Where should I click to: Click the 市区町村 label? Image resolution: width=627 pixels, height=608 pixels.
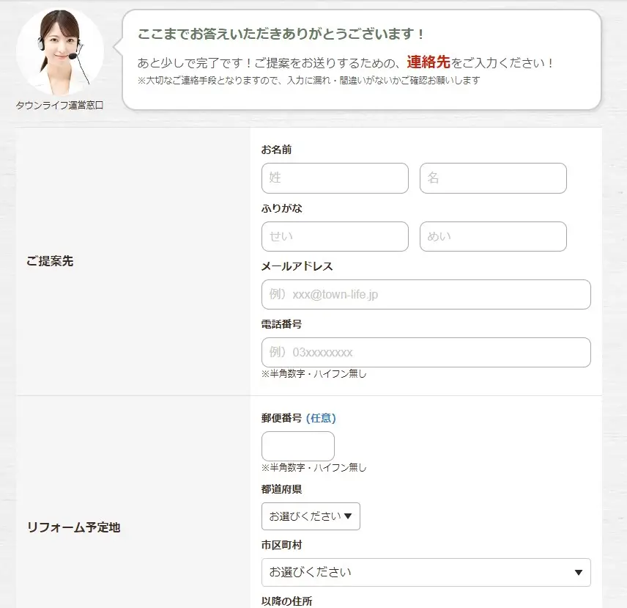click(281, 545)
